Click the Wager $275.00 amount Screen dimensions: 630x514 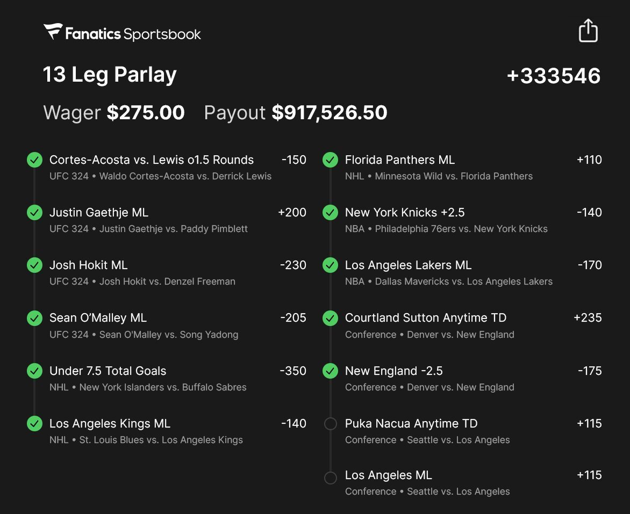point(145,113)
